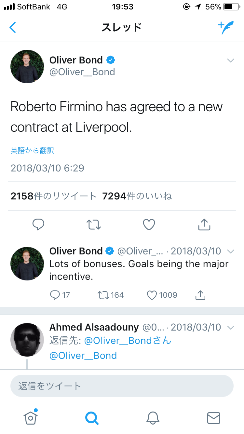Tap the '英語から翻訳' translate link
Screen dimensions: 244x434
(x=32, y=150)
